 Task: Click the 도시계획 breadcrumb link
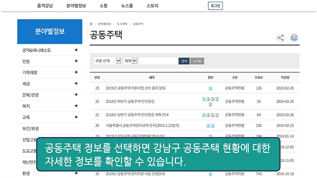click(122, 24)
